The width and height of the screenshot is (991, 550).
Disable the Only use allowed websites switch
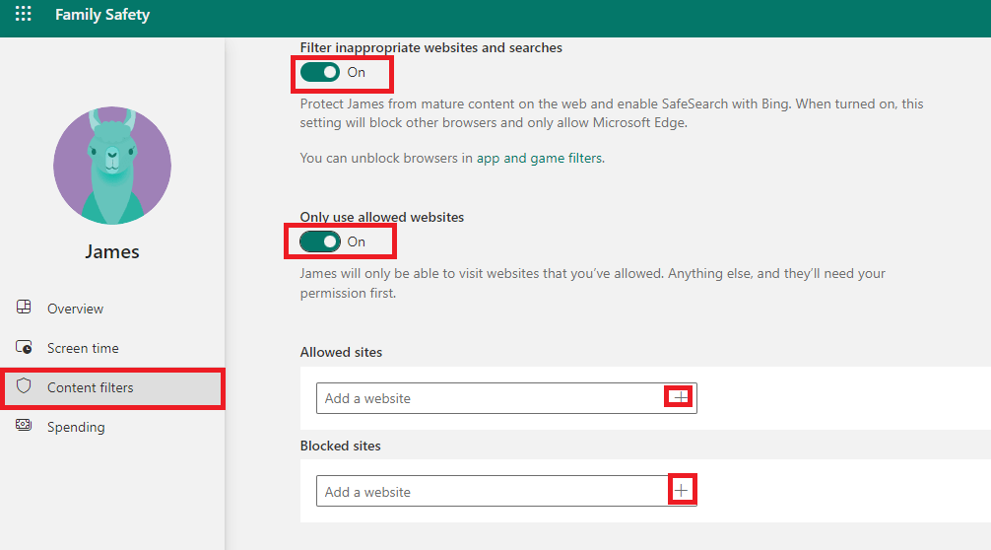[x=320, y=241]
